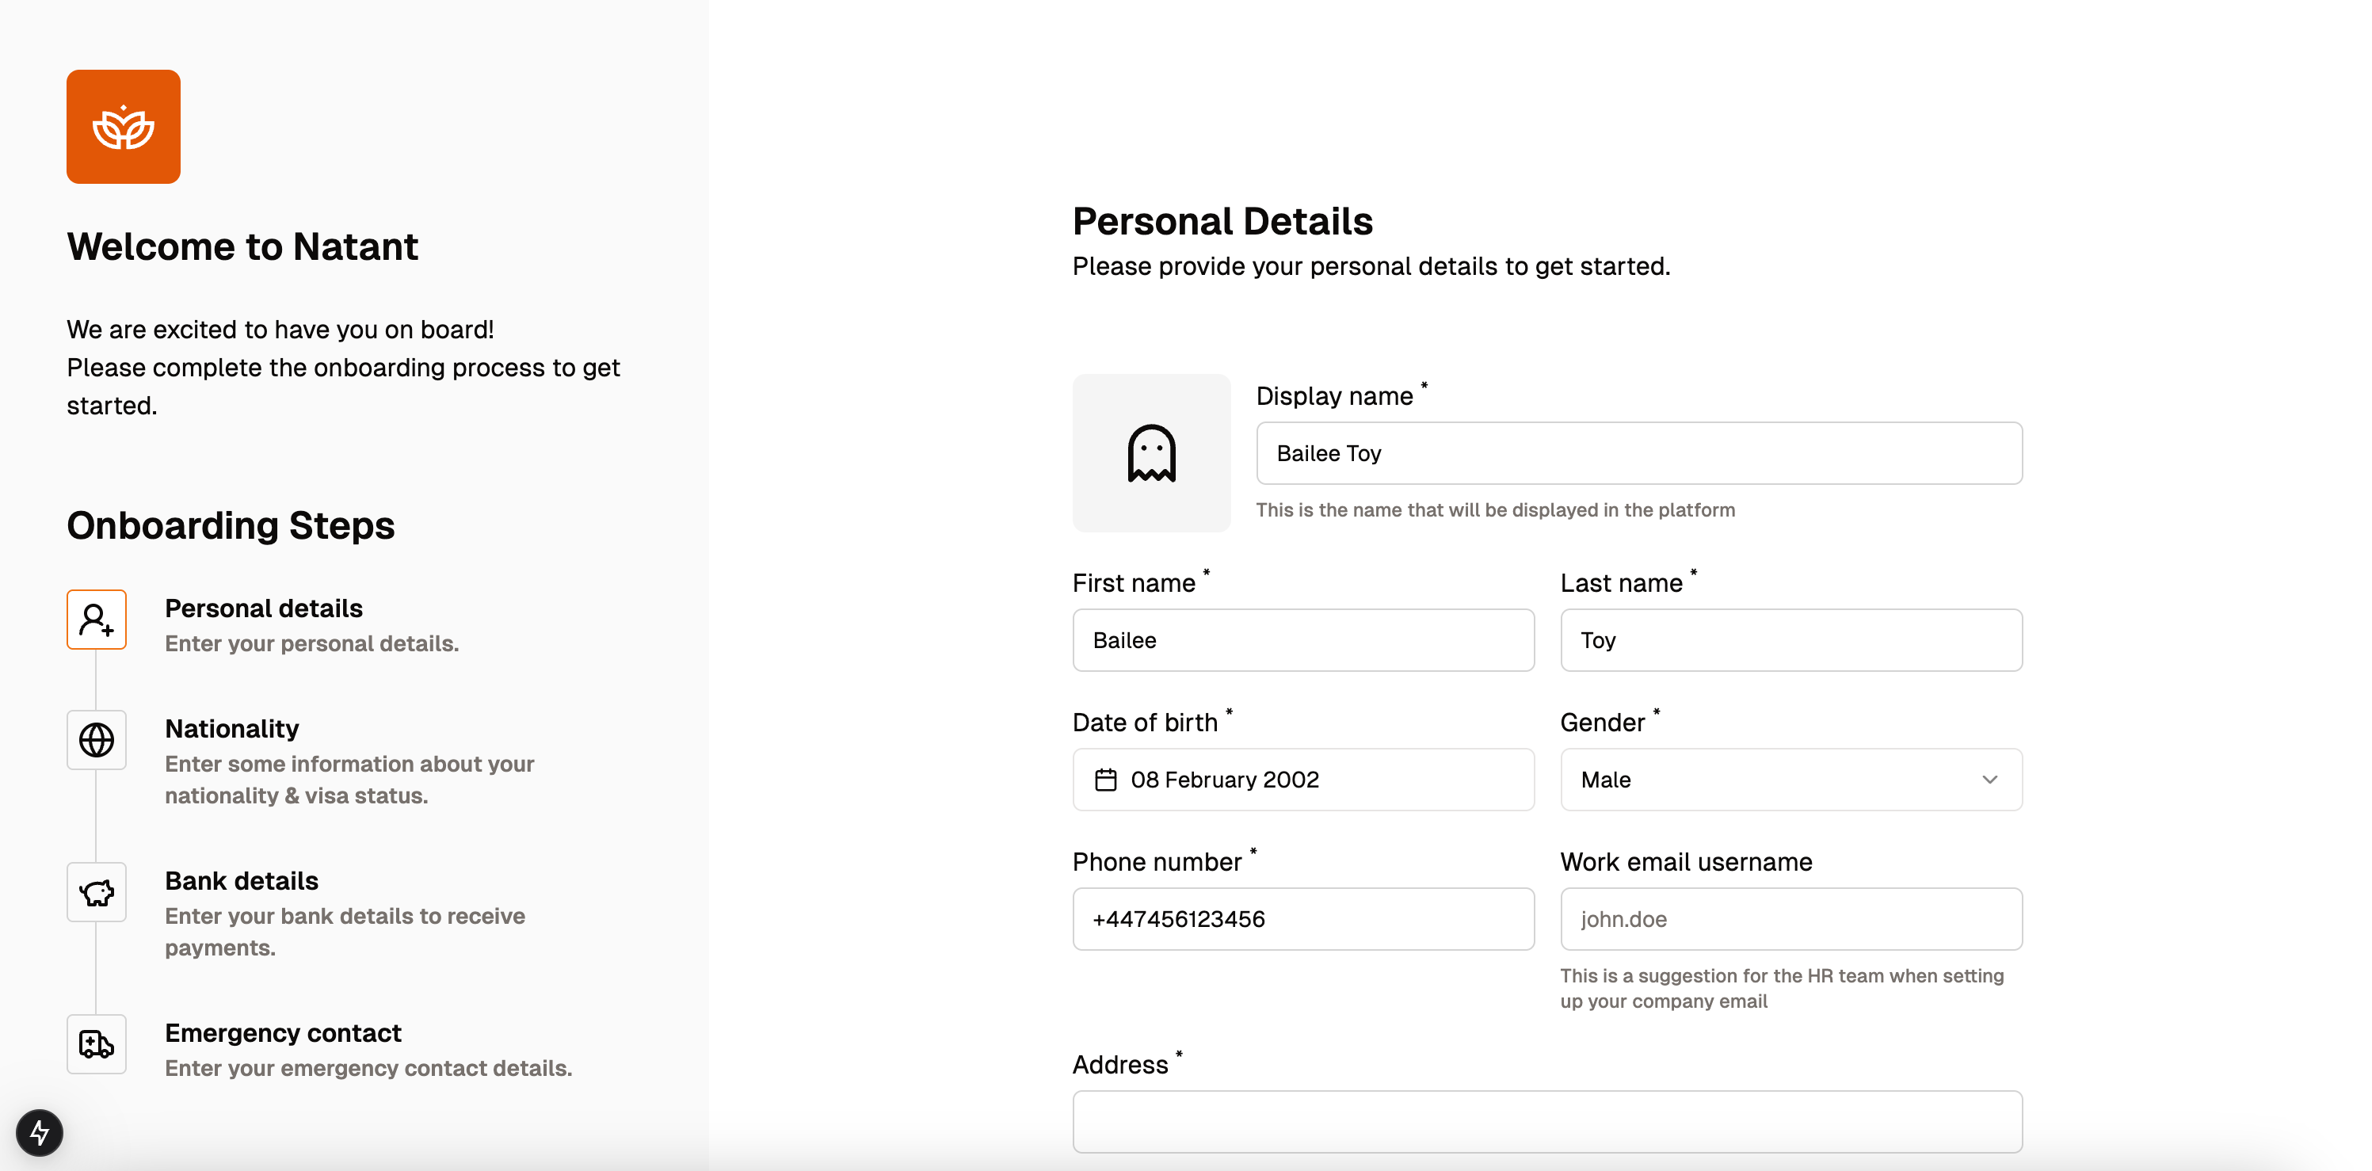Focus the Phone number input

[x=1303, y=919]
